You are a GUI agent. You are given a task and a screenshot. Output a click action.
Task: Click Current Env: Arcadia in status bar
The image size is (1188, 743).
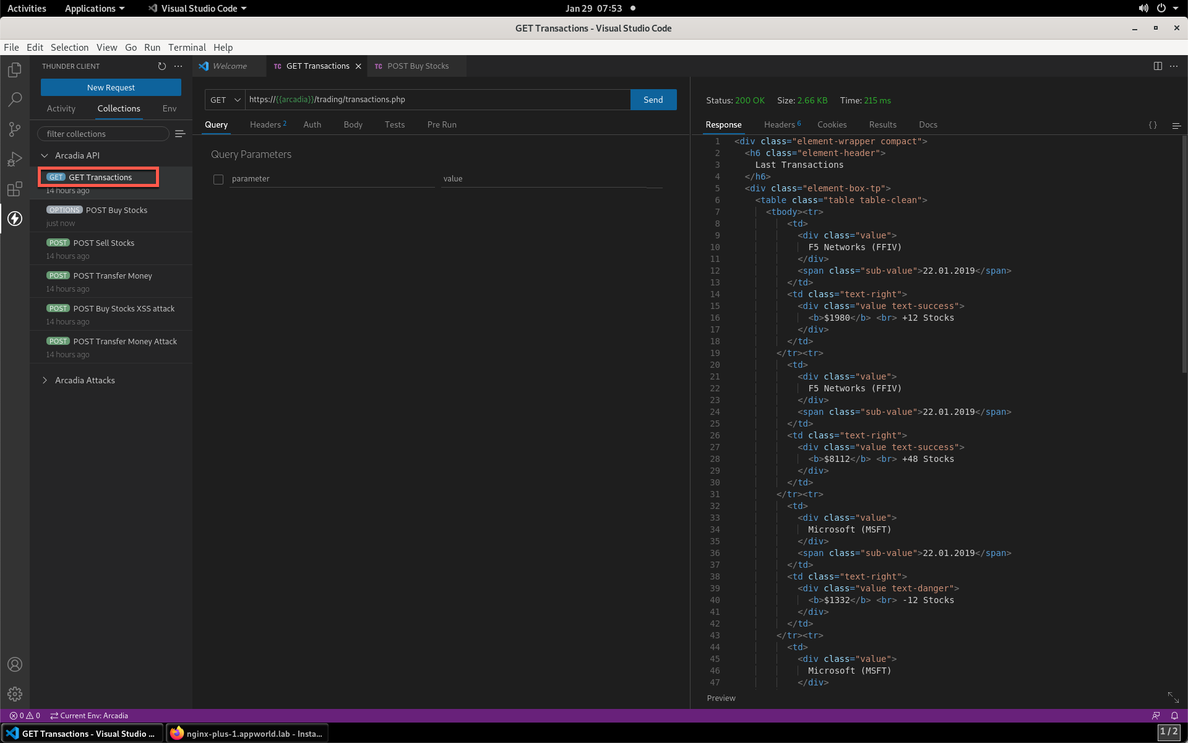pyautogui.click(x=90, y=716)
